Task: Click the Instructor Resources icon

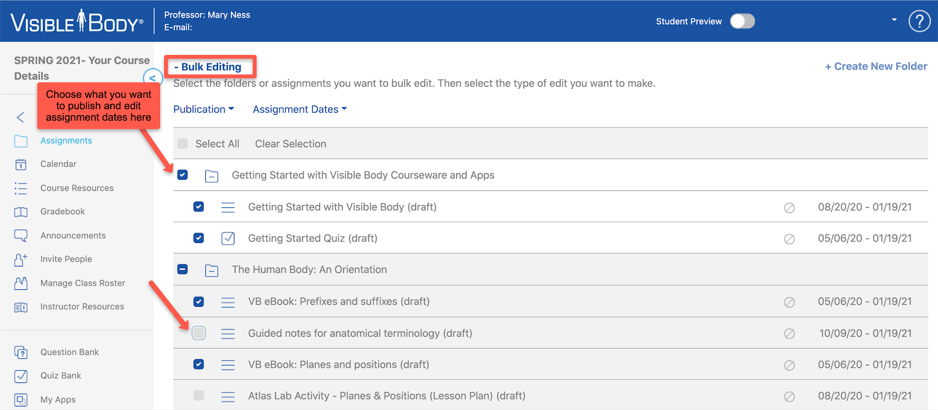Action: tap(21, 307)
